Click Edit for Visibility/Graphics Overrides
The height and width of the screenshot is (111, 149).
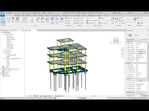coord(141,51)
